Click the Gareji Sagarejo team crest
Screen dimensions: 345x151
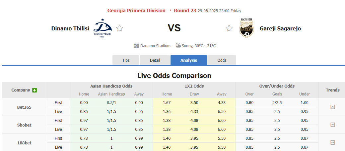tap(246, 28)
